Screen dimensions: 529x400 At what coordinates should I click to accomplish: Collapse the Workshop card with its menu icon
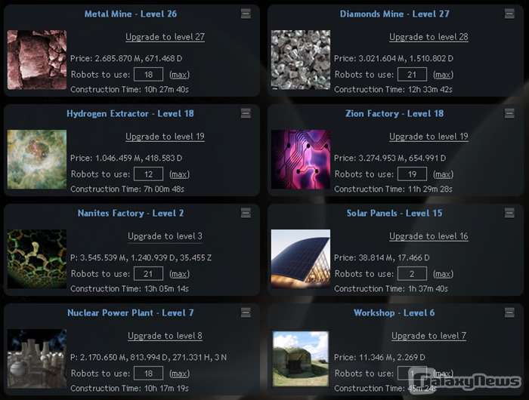(509, 312)
